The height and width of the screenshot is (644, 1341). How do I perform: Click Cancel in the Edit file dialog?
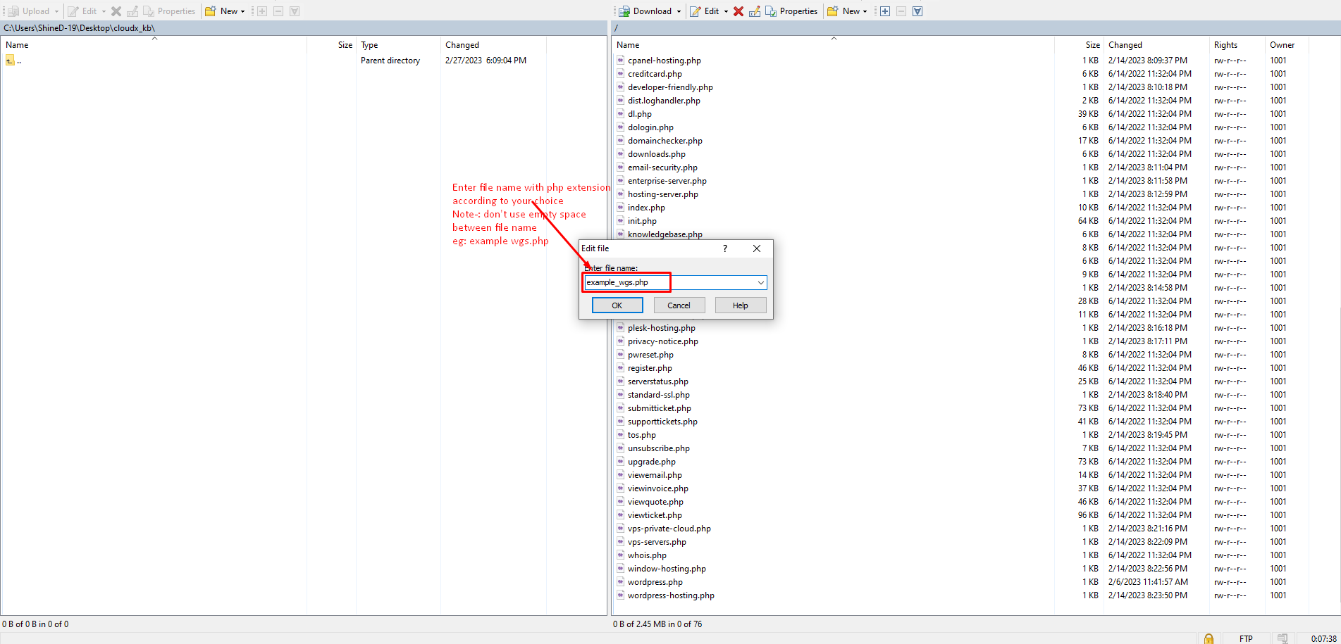coord(679,305)
